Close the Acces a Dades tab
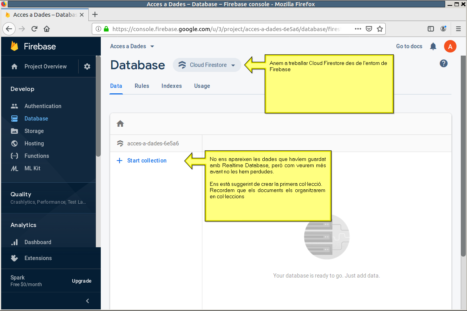The height and width of the screenshot is (311, 467). point(82,15)
